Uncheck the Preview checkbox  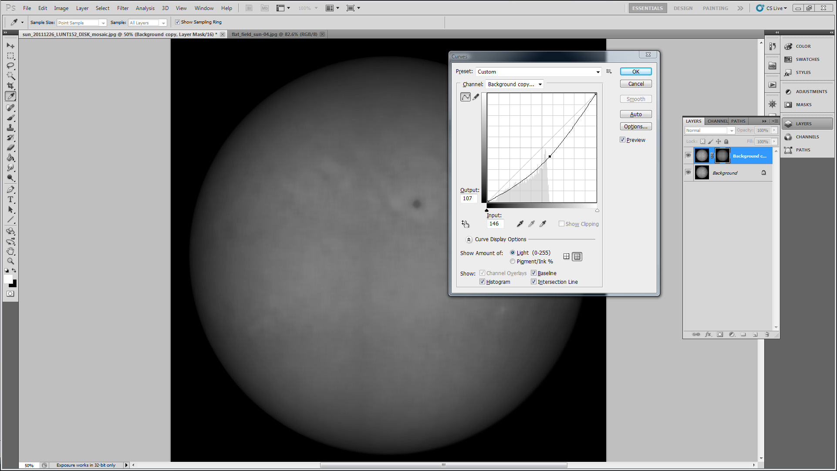click(x=623, y=140)
